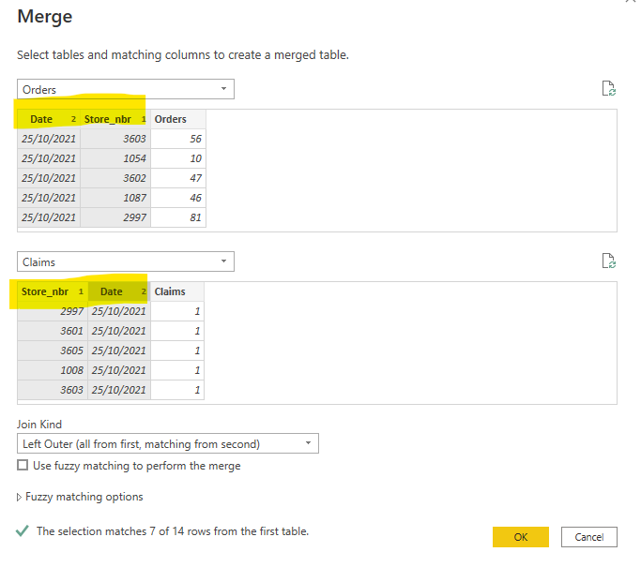This screenshot has height=567, width=641.
Task: Confirm merge with OK button
Action: pyautogui.click(x=521, y=537)
